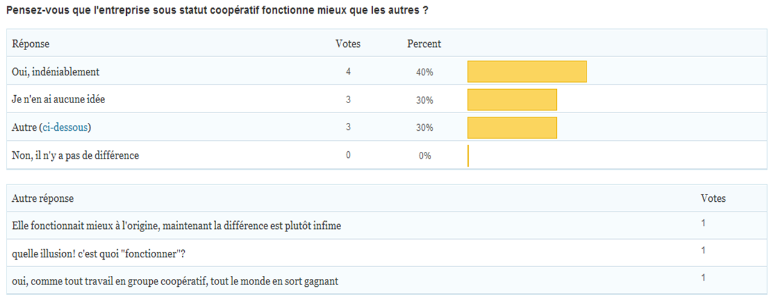Click the poll question title text

click(217, 11)
